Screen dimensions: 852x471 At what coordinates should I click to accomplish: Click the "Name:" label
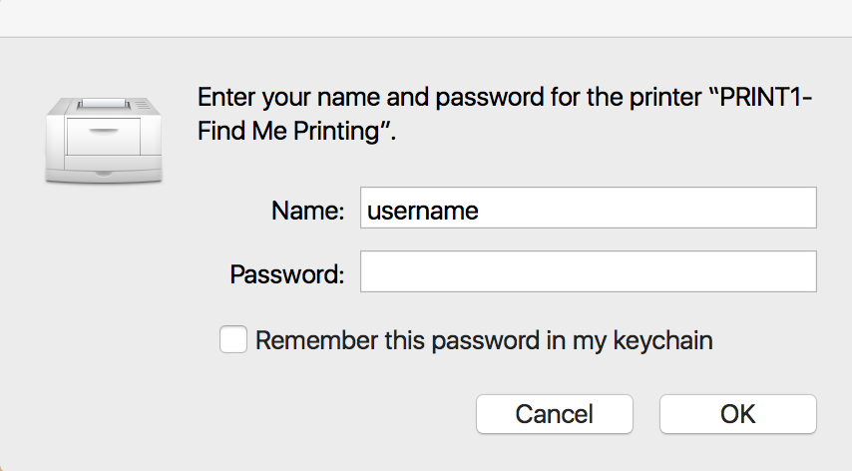(x=307, y=212)
